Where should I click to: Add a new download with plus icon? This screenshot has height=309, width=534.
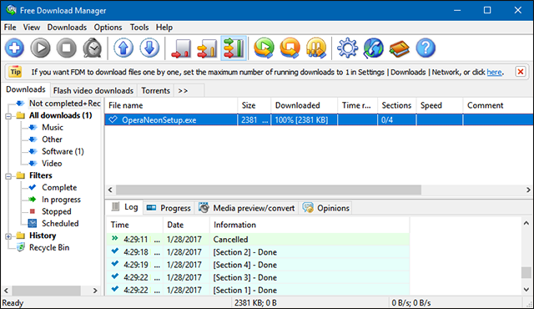(14, 48)
